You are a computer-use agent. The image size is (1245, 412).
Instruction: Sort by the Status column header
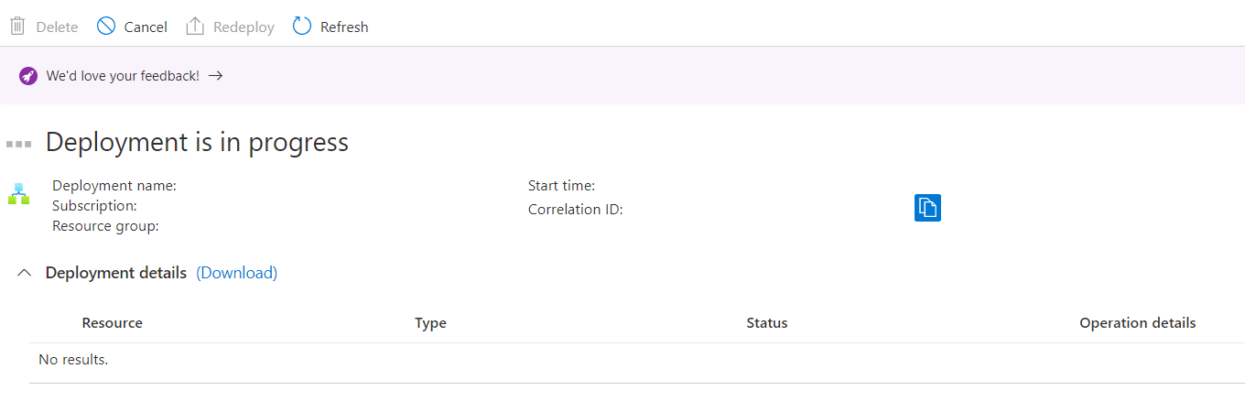[x=767, y=323]
